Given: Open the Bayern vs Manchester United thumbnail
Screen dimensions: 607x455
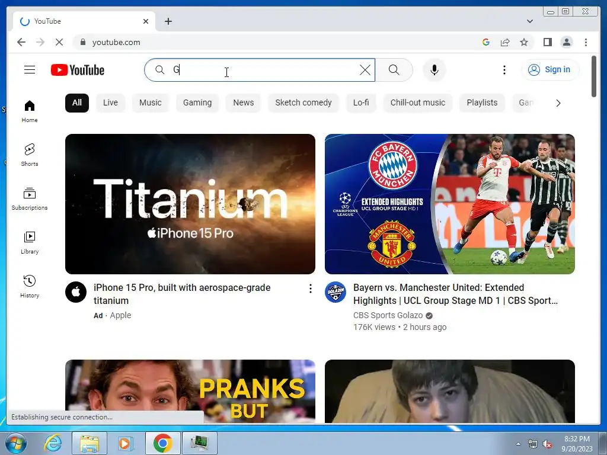Looking at the screenshot, I should click(x=450, y=204).
